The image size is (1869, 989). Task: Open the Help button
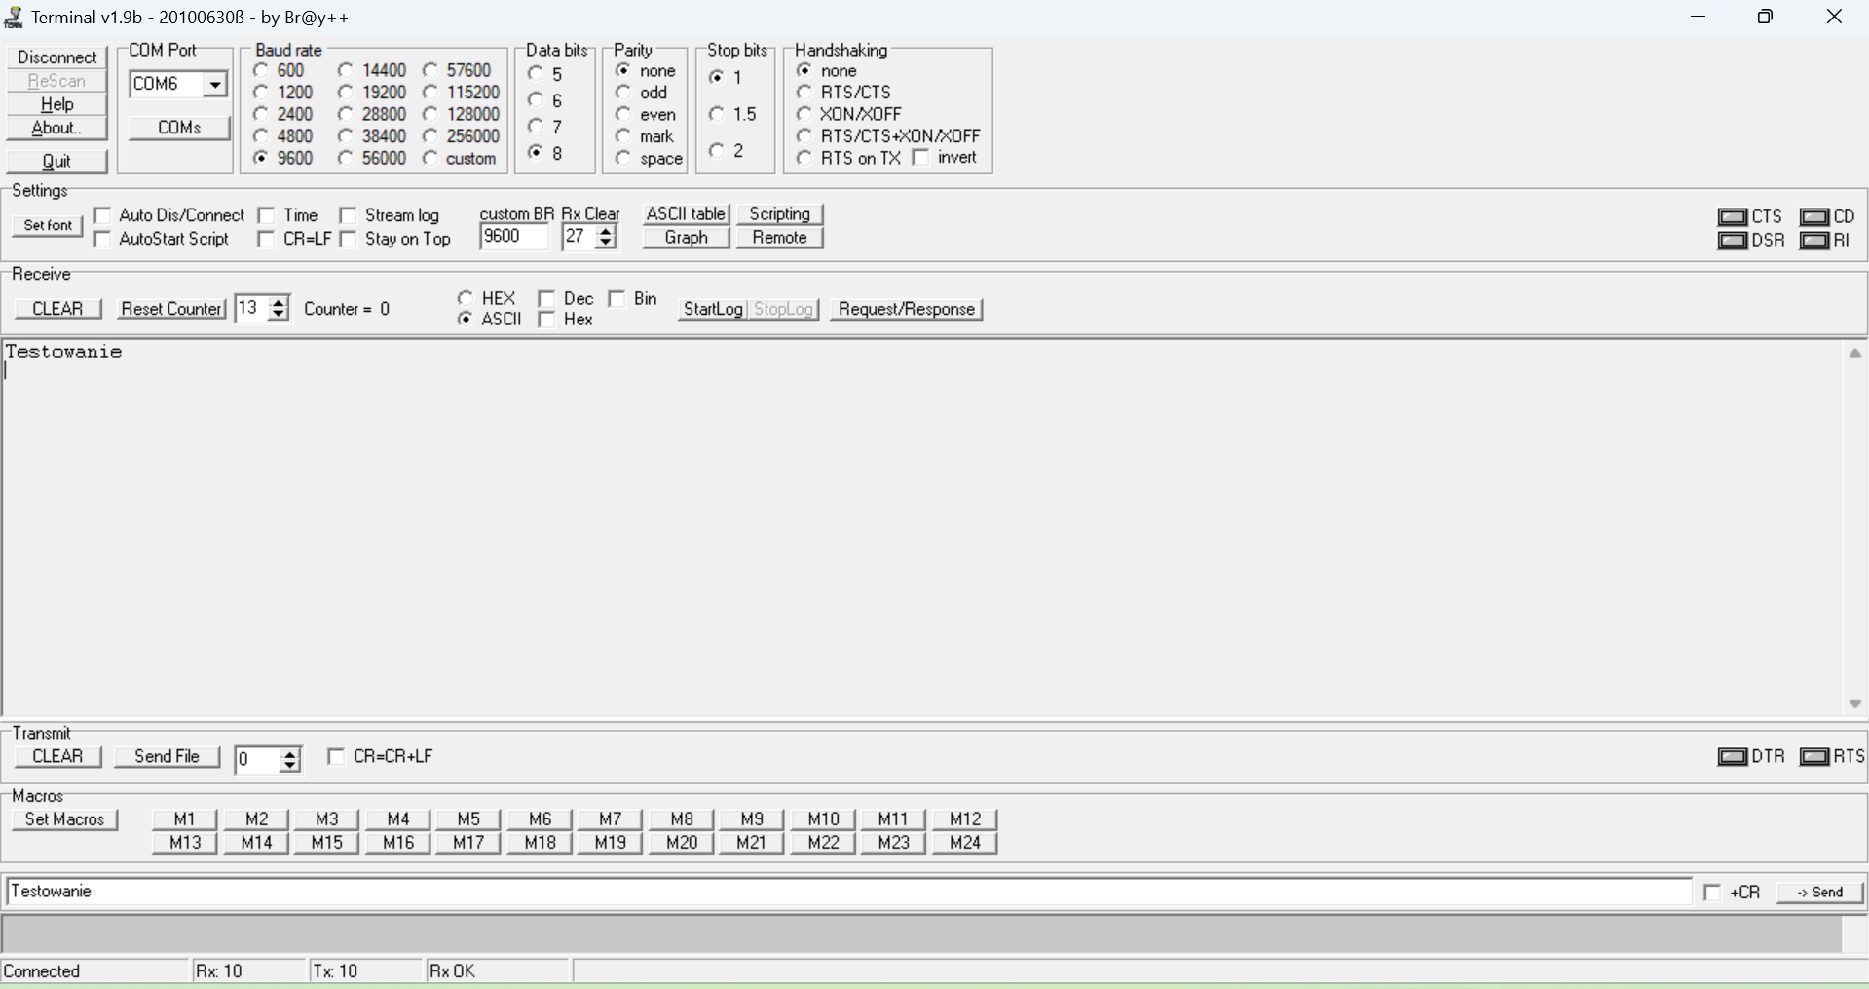pos(57,104)
